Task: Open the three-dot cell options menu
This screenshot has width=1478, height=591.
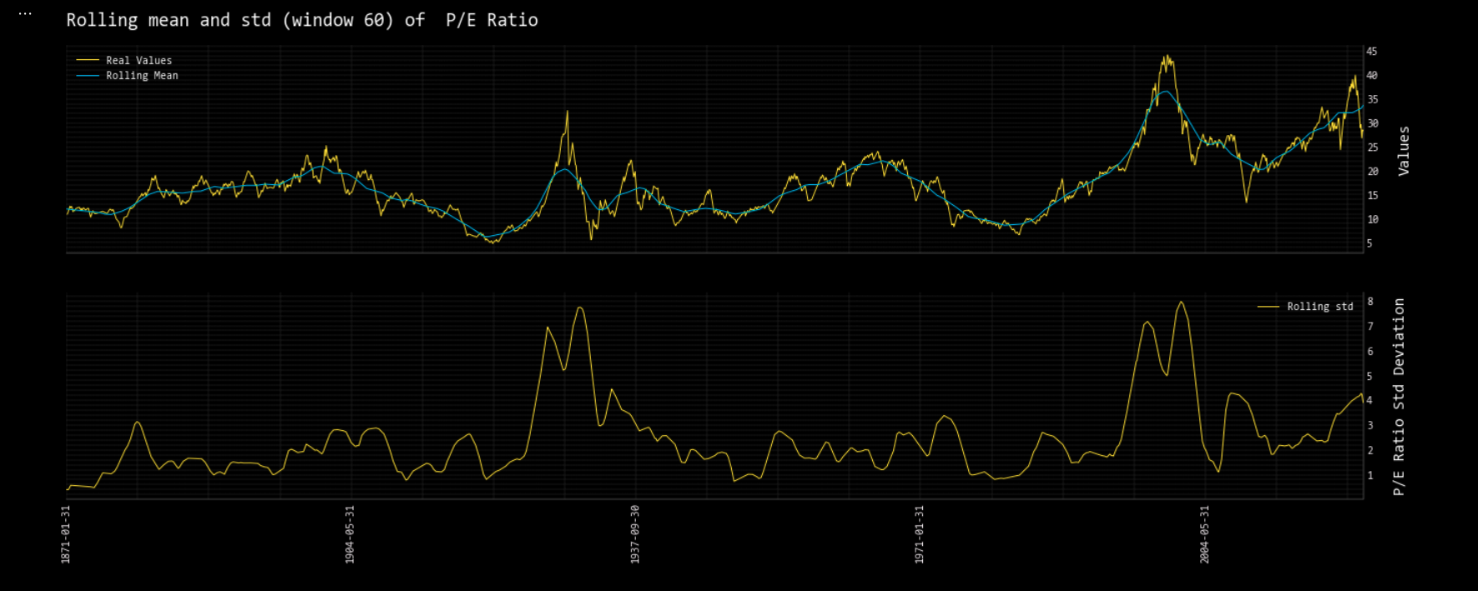Action: [x=25, y=14]
